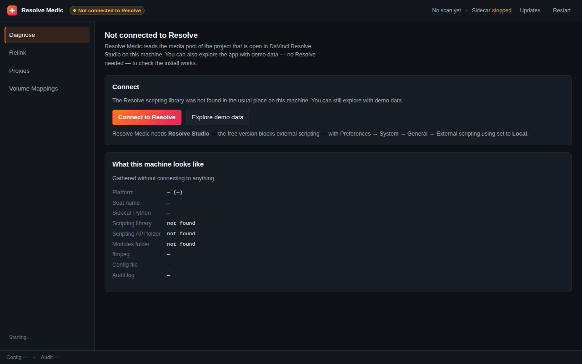Click the Starting… status in the sidebar
Image resolution: width=582 pixels, height=364 pixels.
pos(20,337)
